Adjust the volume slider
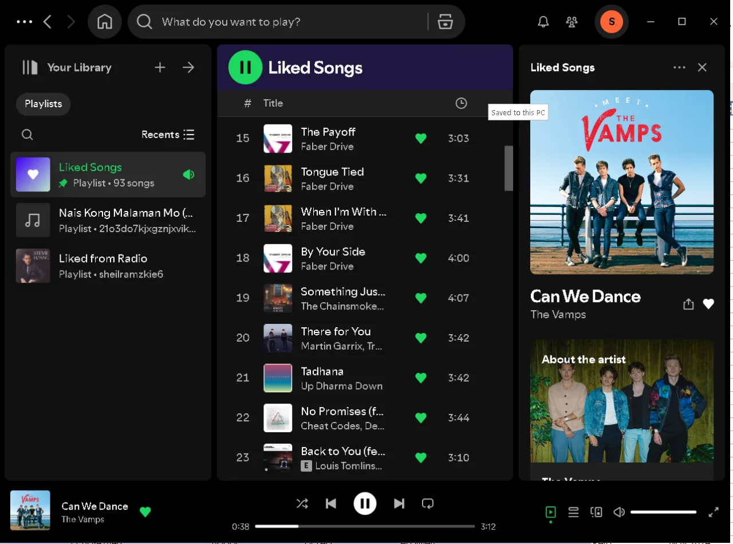The height and width of the screenshot is (544, 733). (x=663, y=512)
